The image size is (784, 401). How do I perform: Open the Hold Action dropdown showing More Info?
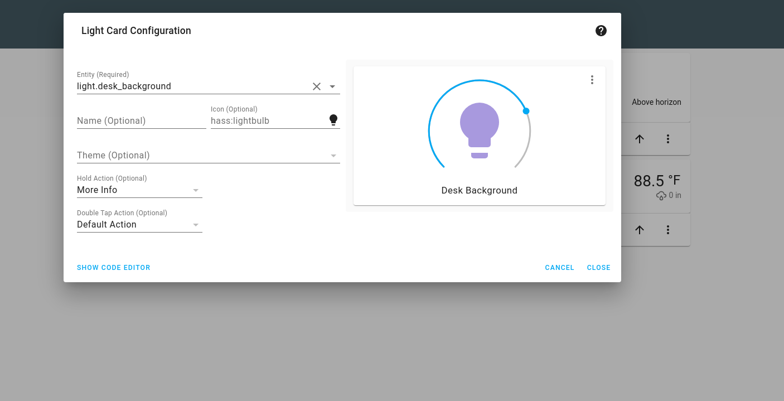click(196, 190)
